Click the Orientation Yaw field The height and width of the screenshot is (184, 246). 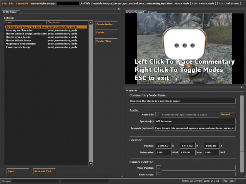pyautogui.click(x=188, y=153)
